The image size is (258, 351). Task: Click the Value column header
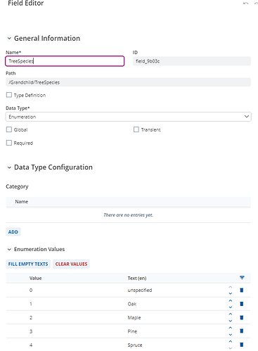[x=36, y=278]
